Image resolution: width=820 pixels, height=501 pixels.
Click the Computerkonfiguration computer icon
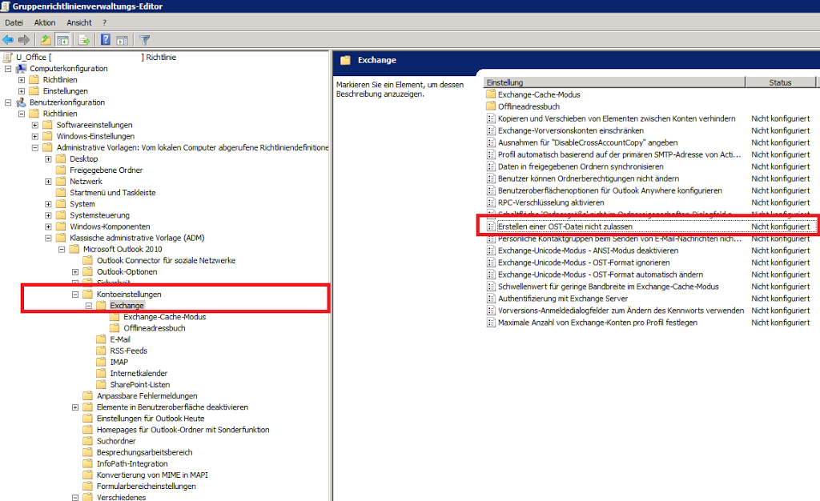coord(21,69)
